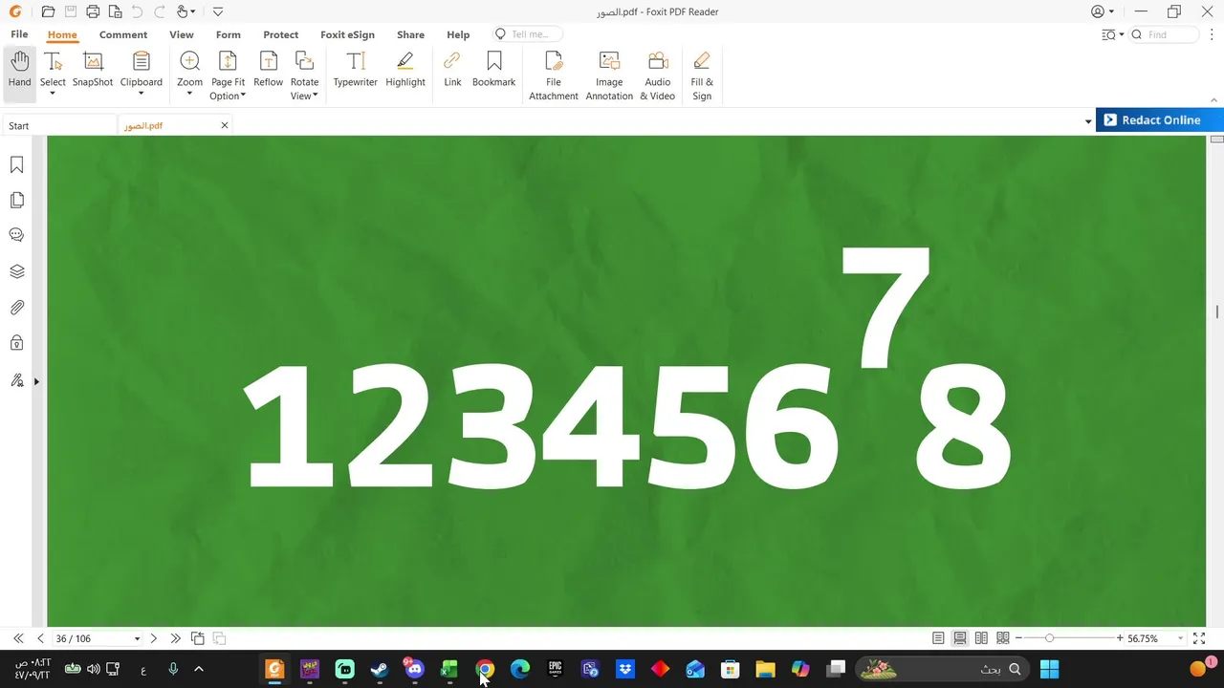This screenshot has width=1224, height=688.
Task: Go to the next page
Action: point(153,638)
